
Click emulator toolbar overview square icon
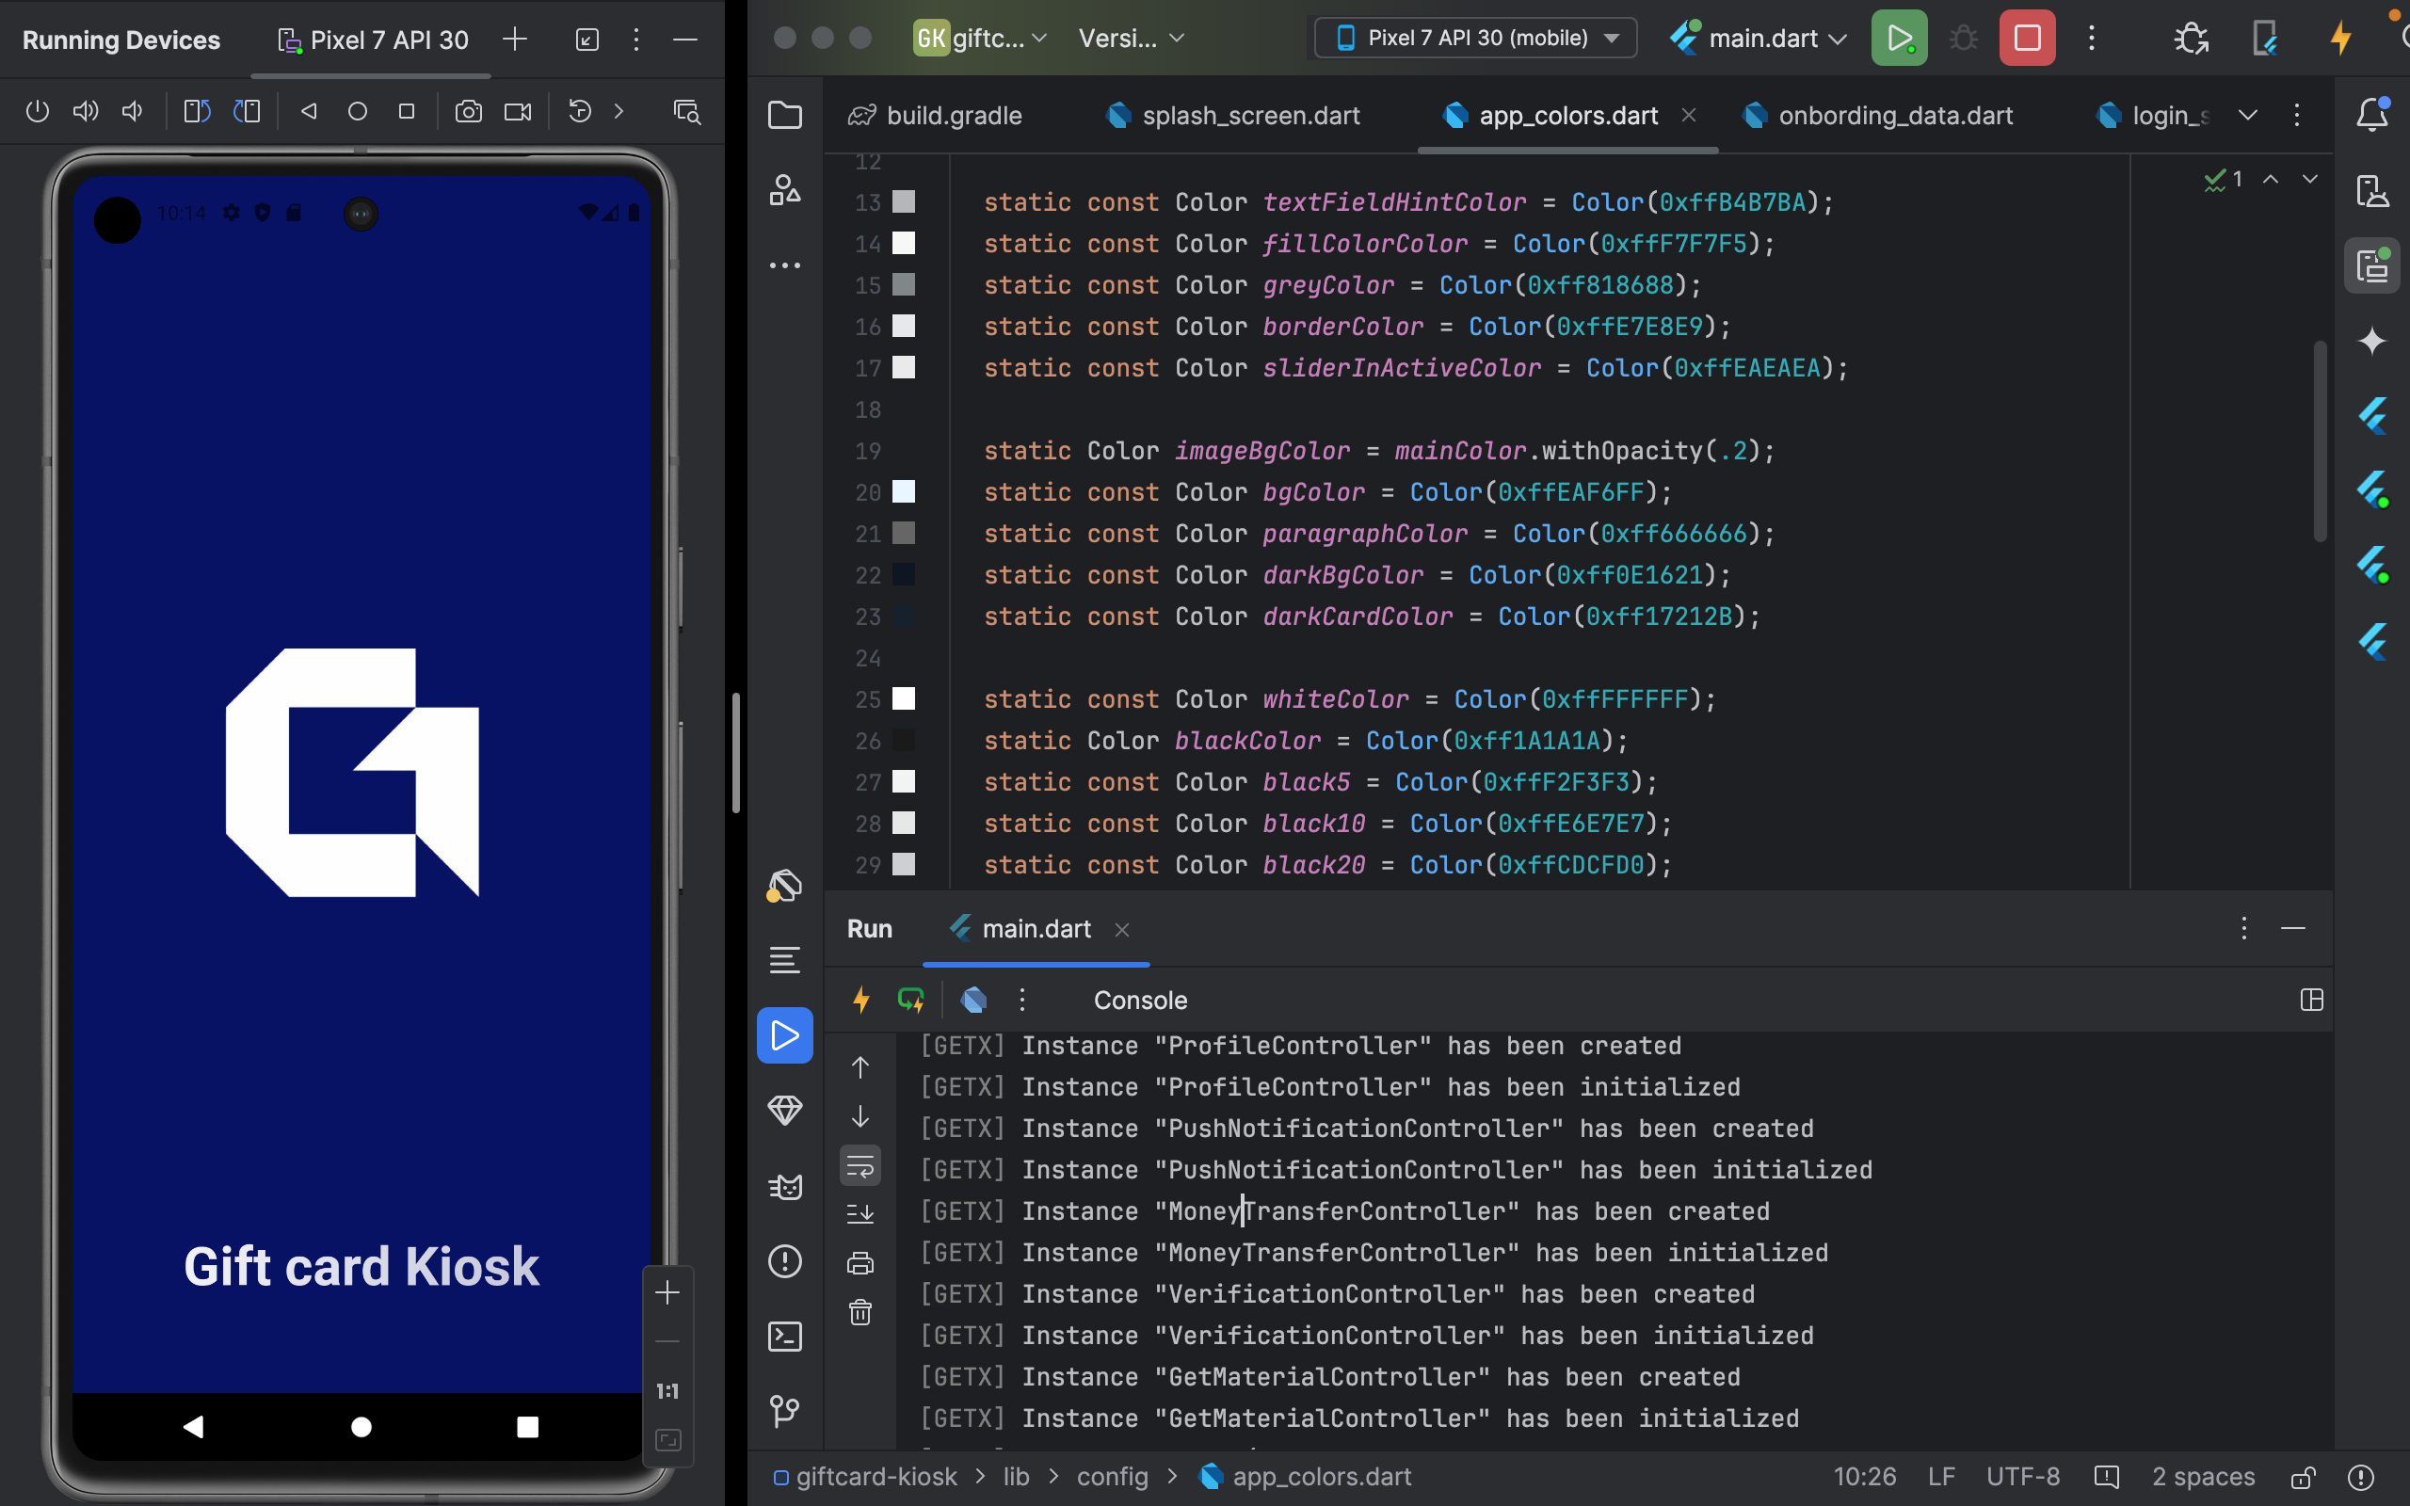point(407,112)
